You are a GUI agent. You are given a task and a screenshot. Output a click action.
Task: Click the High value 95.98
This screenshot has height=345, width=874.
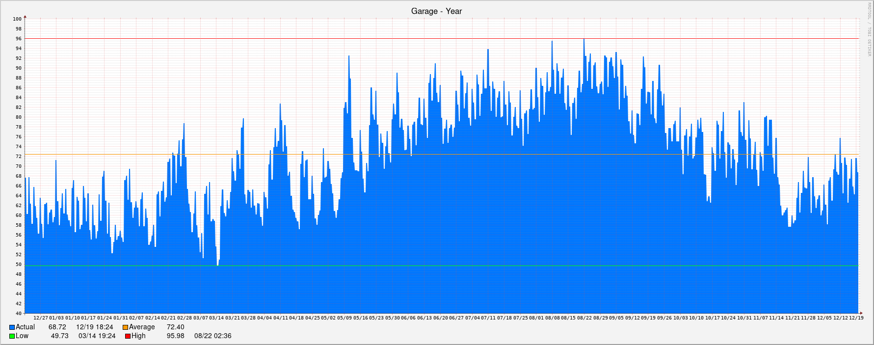tap(175, 336)
